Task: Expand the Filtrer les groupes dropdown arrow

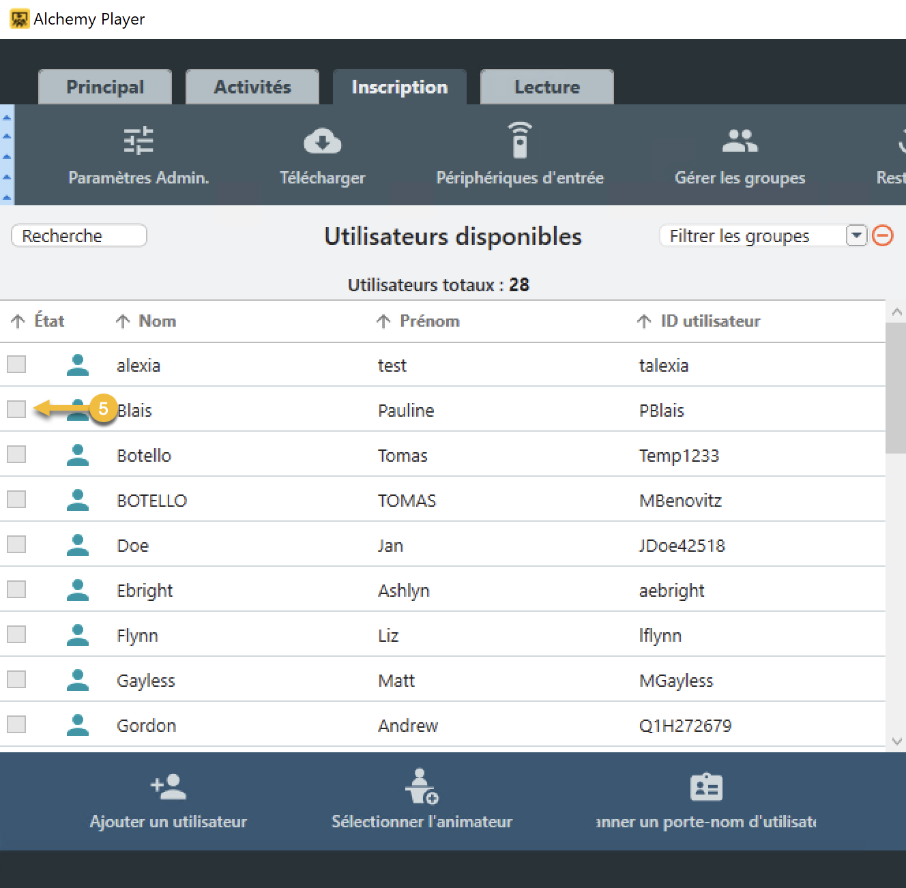Action: 856,236
